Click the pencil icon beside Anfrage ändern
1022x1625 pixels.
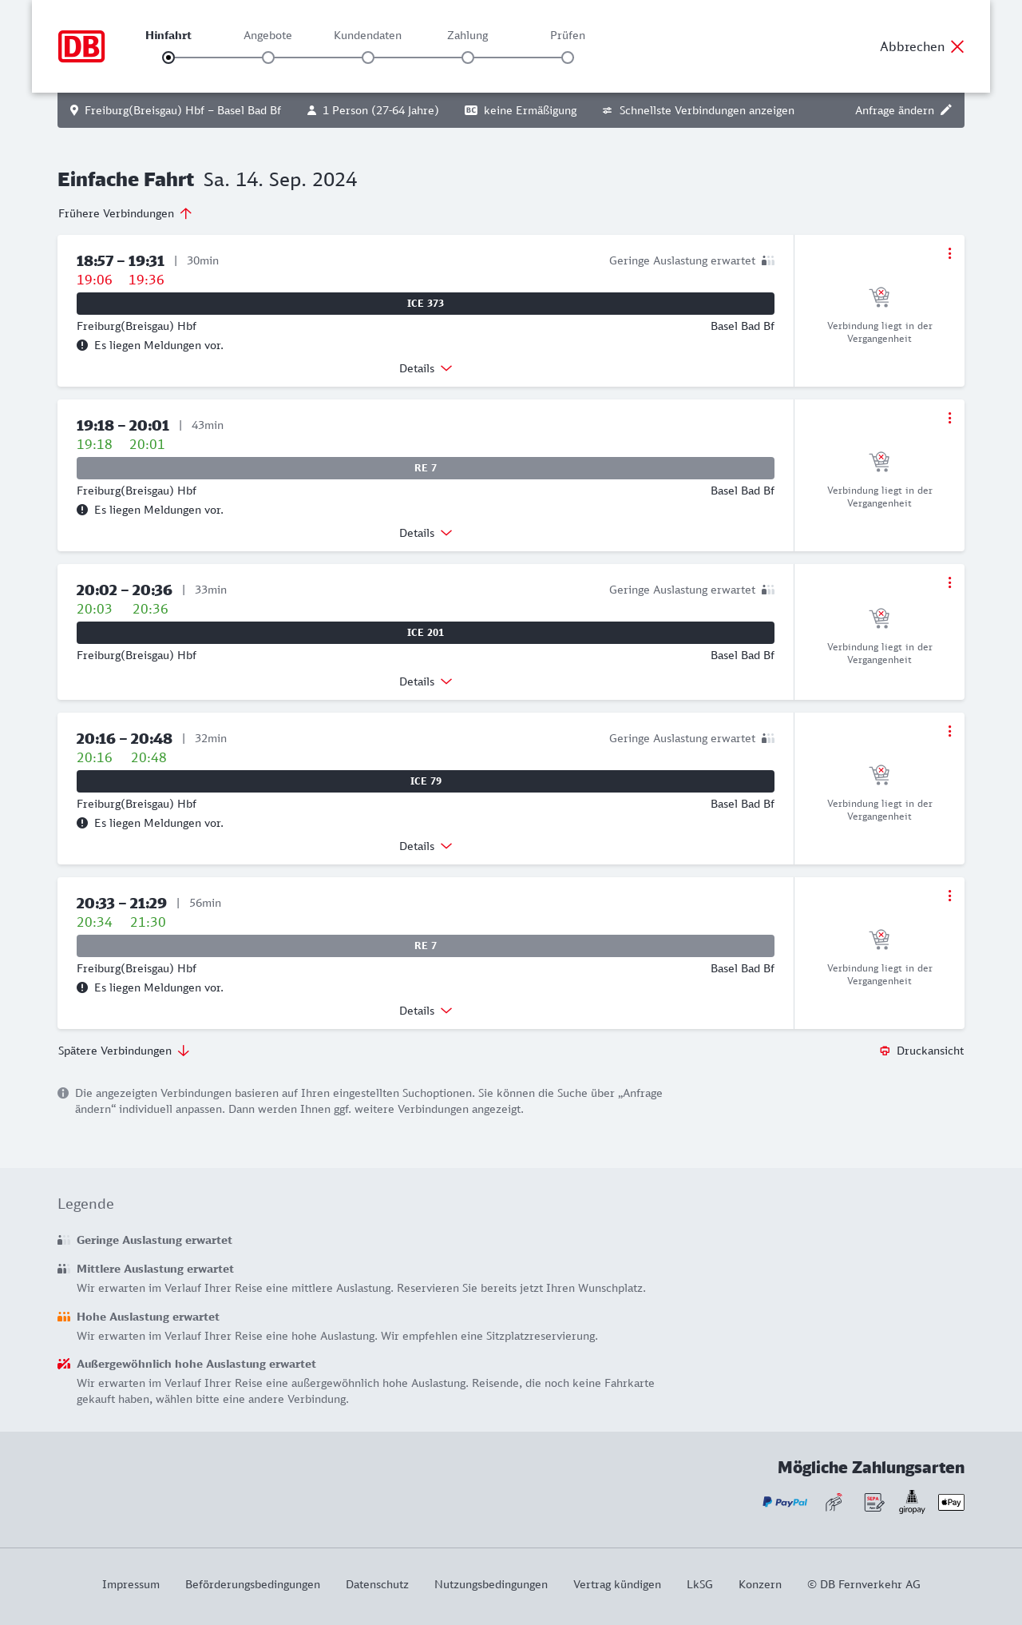click(946, 110)
